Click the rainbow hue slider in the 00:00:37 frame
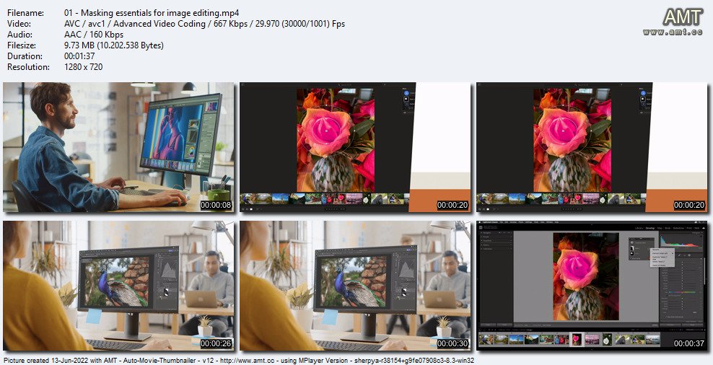 tap(682, 292)
